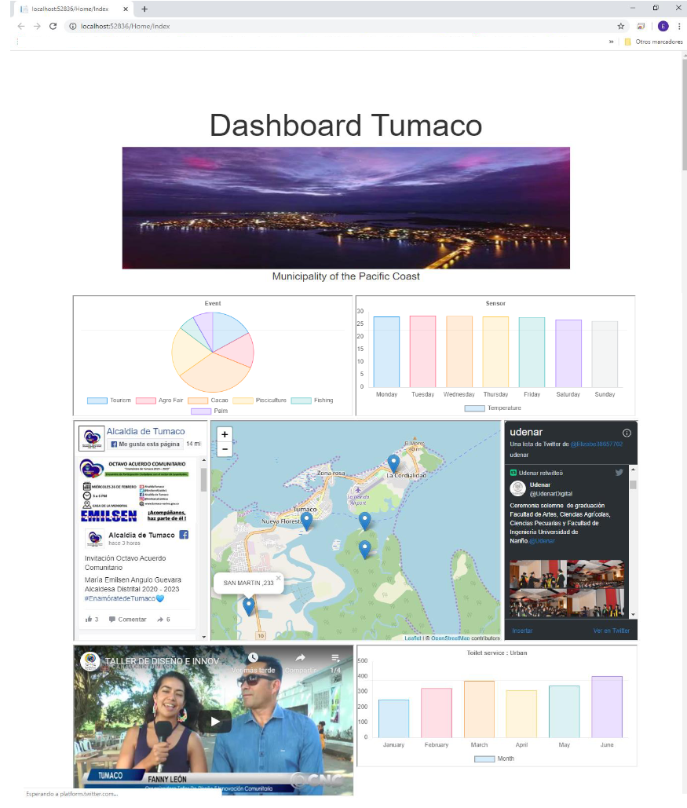Click Me gusta esta página button
The image size is (687, 808).
(x=145, y=444)
